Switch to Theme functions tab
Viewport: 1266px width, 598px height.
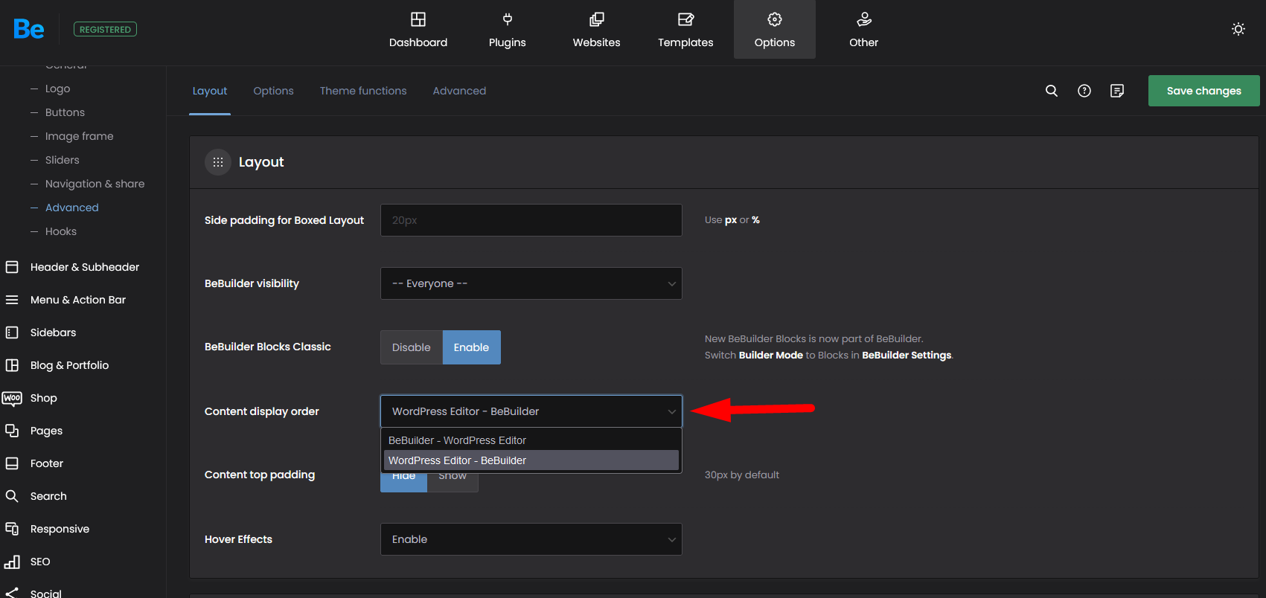click(363, 91)
